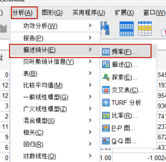The image size is (166, 162).
Task: Open the 图形(G) menu
Action: tap(52, 13)
